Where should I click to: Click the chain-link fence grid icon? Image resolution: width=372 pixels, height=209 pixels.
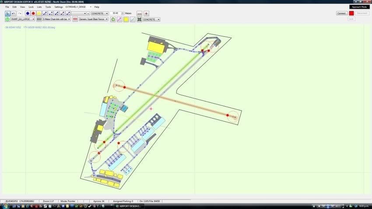click(39, 20)
